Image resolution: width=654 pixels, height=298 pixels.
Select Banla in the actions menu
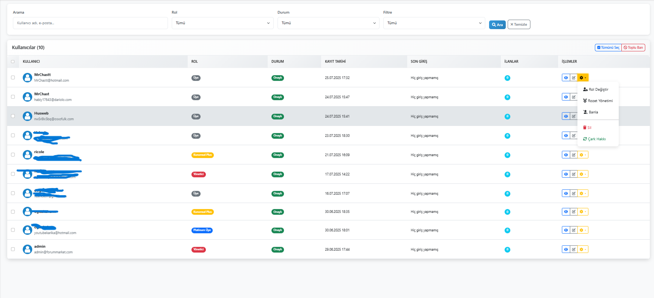coord(598,112)
